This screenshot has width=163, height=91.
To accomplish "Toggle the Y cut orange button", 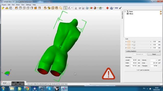I will pos(129,45).
